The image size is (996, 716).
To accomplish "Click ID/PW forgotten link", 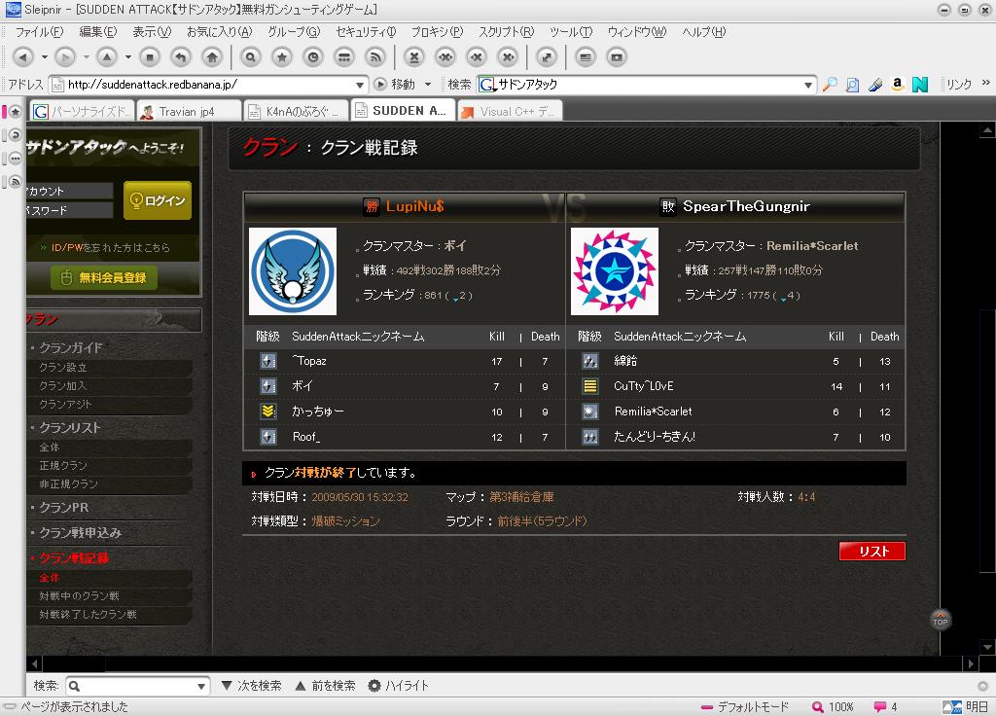I will (111, 248).
